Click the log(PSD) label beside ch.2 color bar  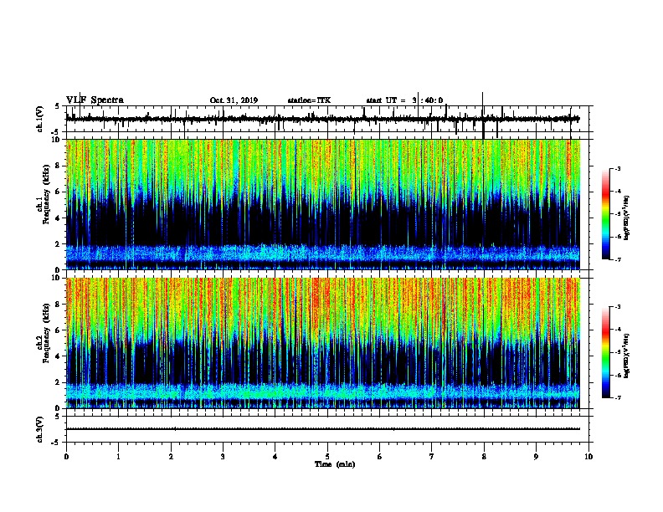tap(626, 356)
